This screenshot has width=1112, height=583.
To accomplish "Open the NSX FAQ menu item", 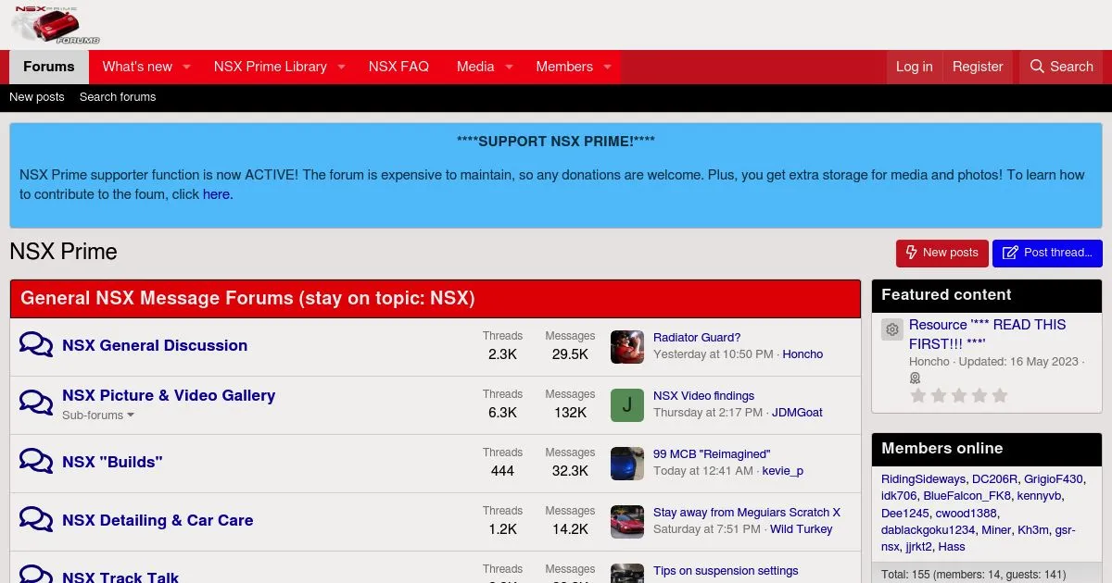I will click(x=398, y=67).
